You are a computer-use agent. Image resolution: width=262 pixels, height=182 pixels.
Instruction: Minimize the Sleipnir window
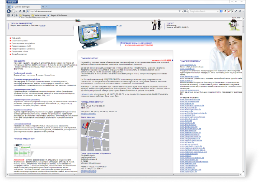click(232, 2)
